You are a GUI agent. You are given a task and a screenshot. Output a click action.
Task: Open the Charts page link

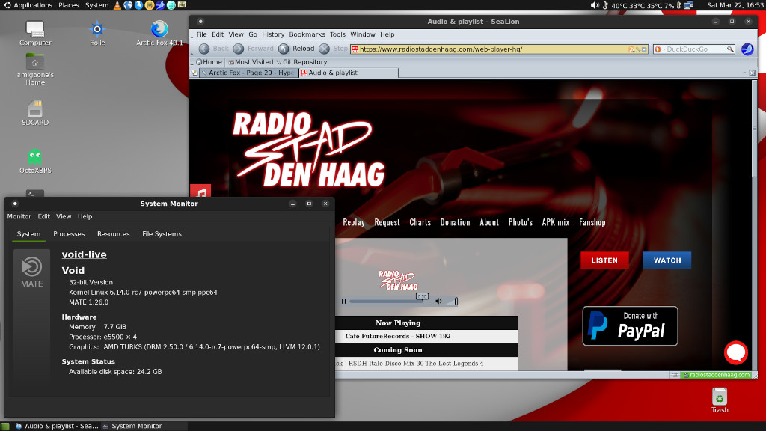(420, 222)
